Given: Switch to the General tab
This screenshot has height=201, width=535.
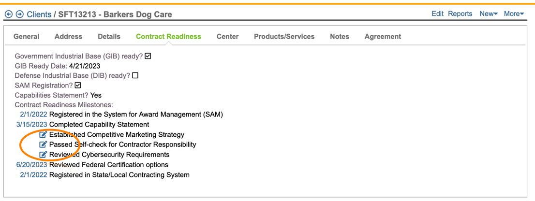Looking at the screenshot, I should [27, 36].
